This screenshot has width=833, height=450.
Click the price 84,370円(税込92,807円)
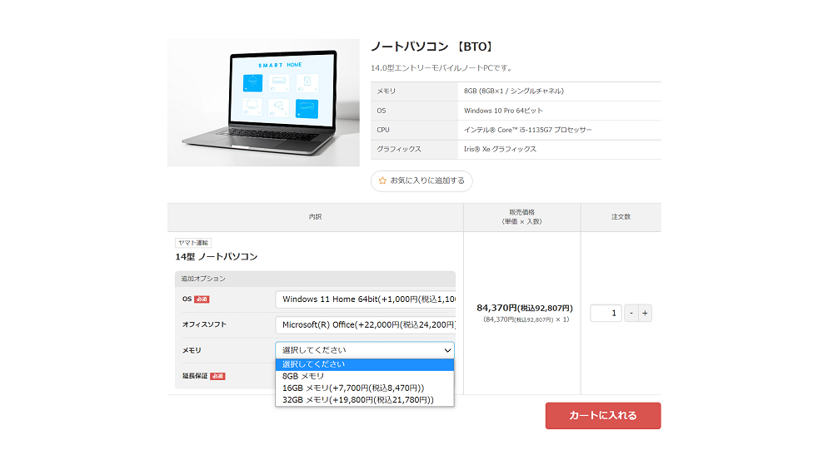(x=524, y=308)
